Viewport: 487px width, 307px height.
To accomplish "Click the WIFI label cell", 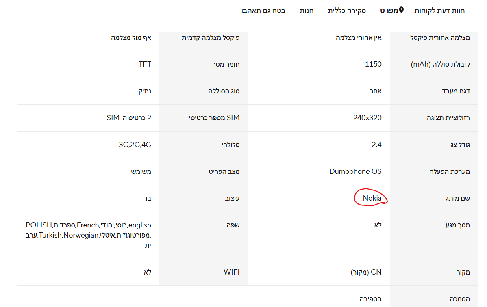I will pyautogui.click(x=231, y=272).
